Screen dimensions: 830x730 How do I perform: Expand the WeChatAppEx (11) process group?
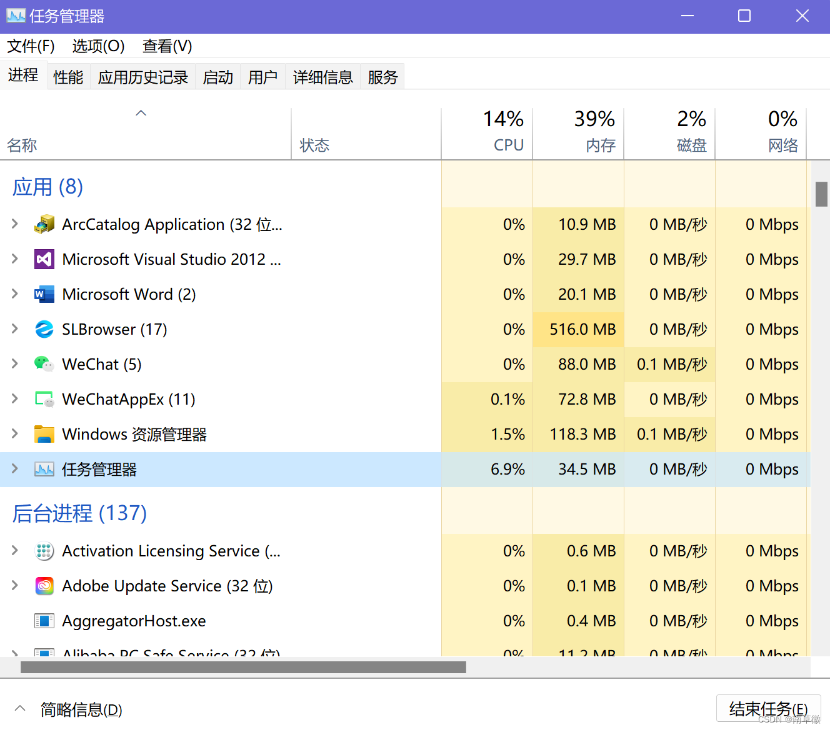point(15,398)
